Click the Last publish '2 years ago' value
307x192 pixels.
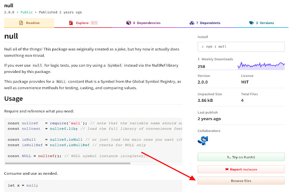tap(209, 119)
